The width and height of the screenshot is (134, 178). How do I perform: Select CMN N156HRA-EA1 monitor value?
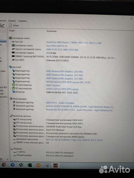tap(62, 93)
